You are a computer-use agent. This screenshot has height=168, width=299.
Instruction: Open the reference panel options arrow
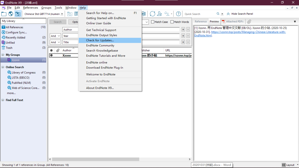[295, 22]
